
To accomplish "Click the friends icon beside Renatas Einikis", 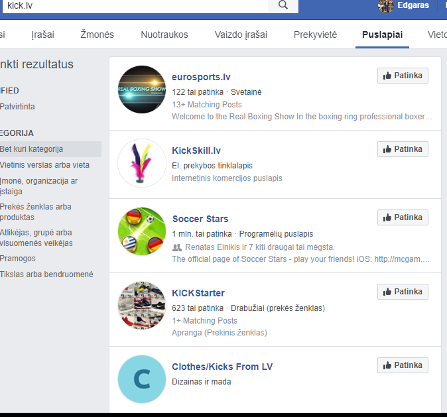I will click(177, 247).
